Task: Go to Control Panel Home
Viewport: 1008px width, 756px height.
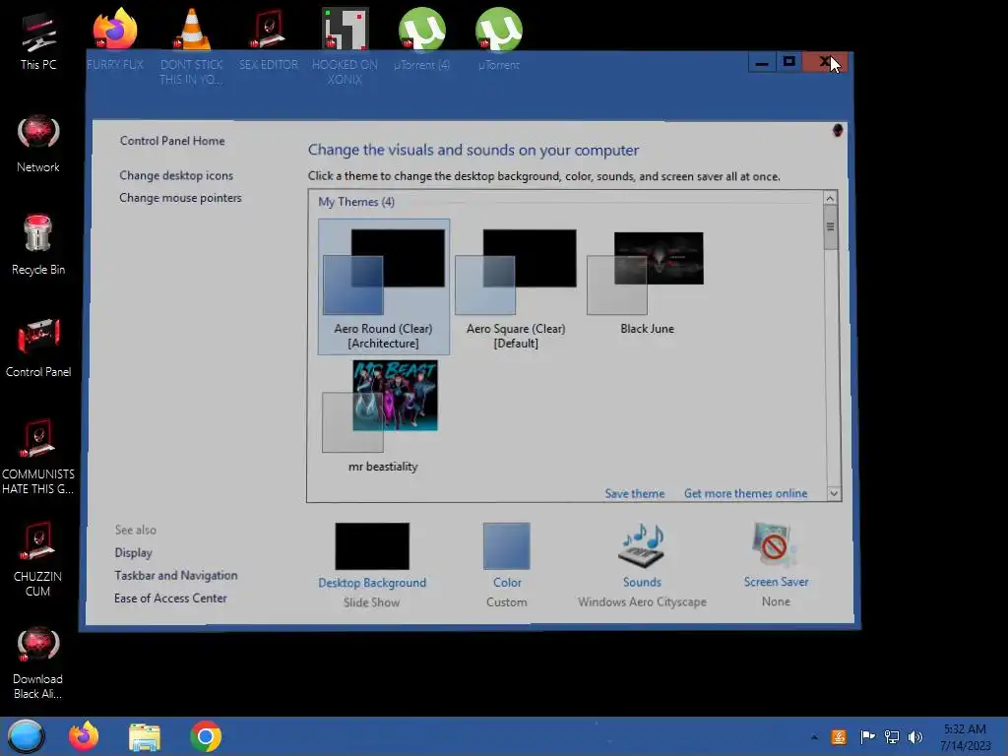Action: click(x=172, y=141)
